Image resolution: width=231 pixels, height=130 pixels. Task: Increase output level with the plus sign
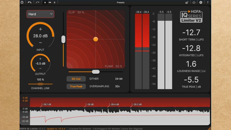coord(40,59)
